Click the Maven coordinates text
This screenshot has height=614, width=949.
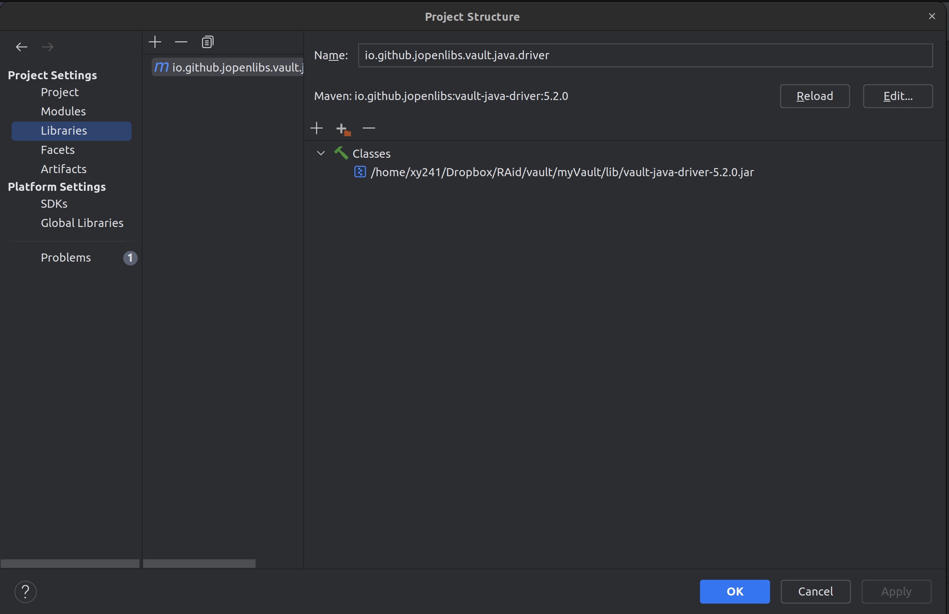pos(441,96)
